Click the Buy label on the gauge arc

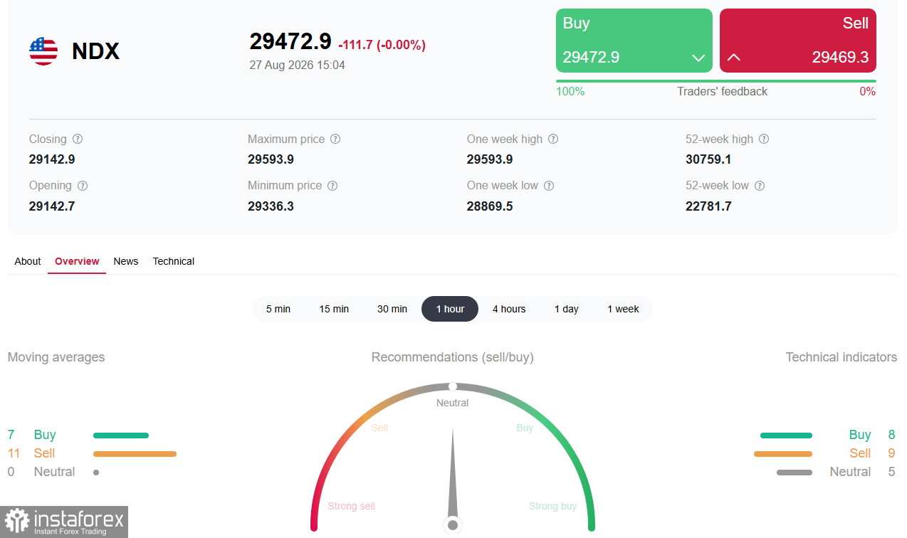(525, 428)
